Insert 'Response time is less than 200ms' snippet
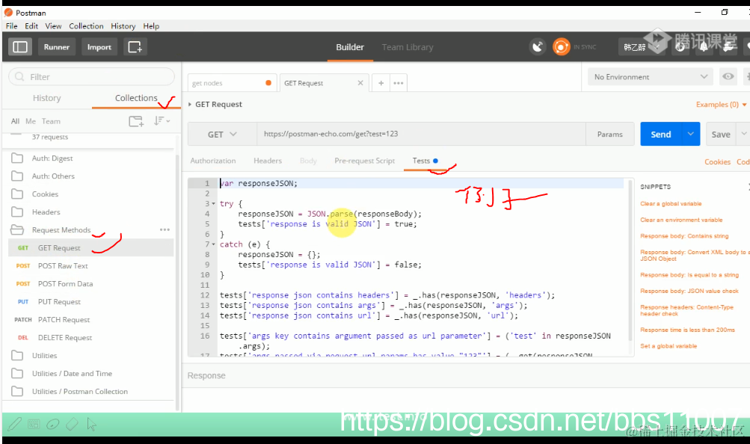 click(687, 330)
